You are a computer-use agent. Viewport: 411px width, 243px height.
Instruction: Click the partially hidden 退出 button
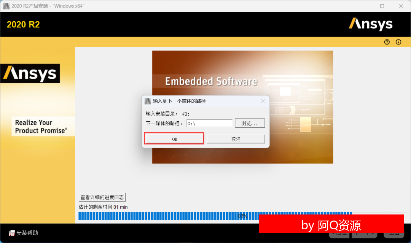pyautogui.click(x=394, y=235)
